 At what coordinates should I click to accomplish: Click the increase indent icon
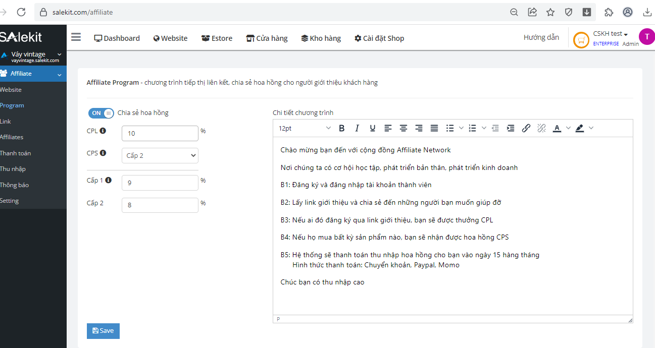(511, 128)
